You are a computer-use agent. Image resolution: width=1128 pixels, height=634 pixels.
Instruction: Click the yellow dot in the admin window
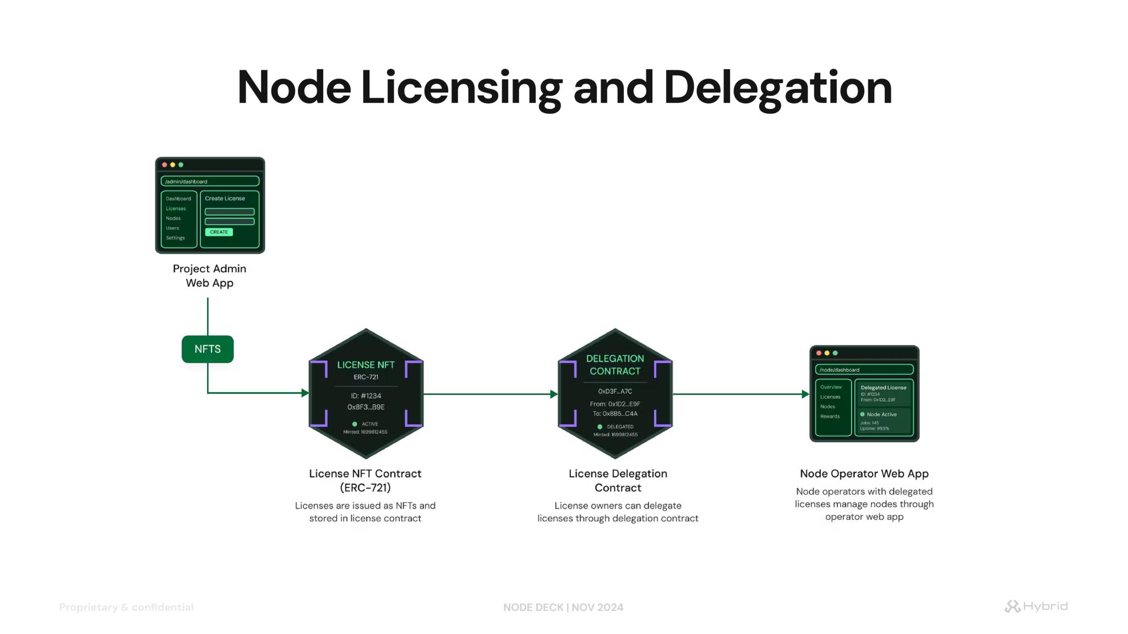[173, 165]
